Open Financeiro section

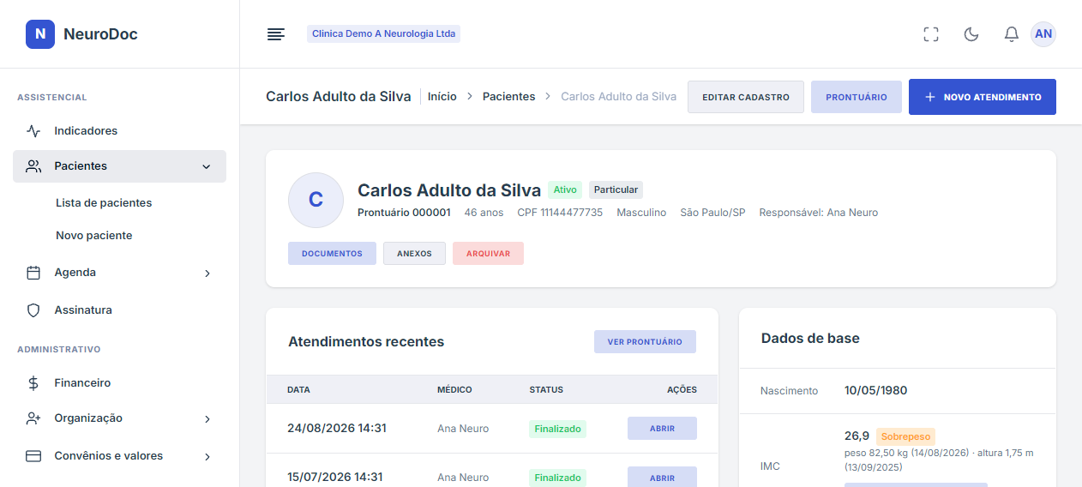point(119,383)
